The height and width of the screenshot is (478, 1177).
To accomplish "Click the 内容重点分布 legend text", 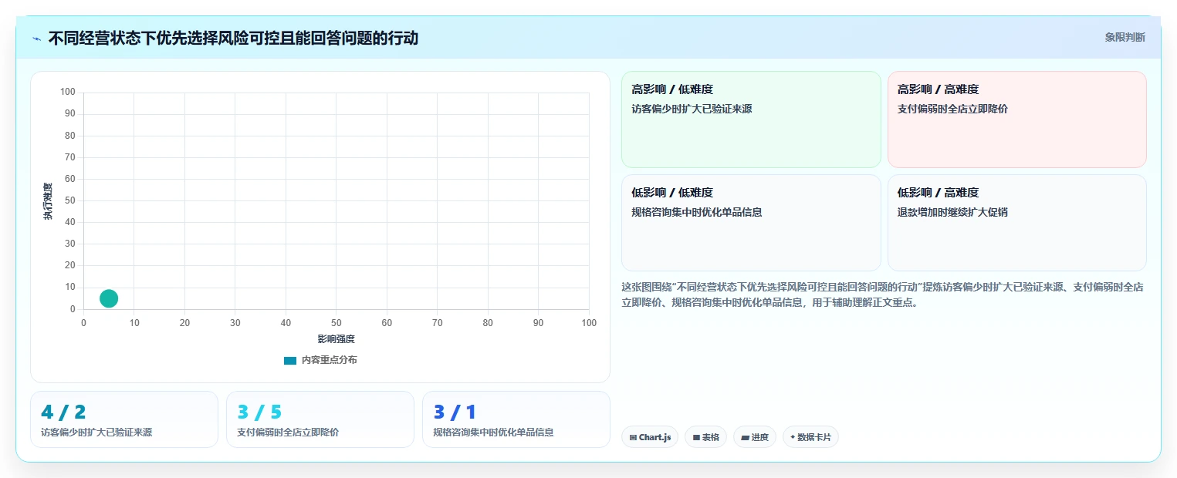I will tap(330, 360).
